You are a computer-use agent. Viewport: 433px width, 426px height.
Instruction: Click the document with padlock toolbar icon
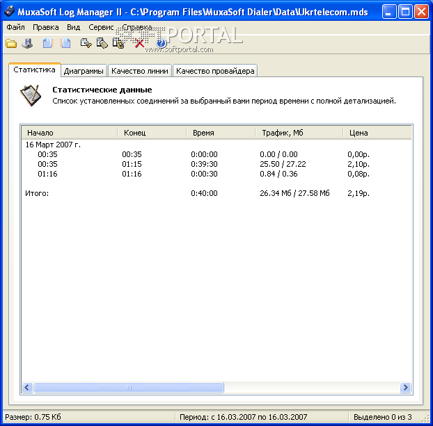pyautogui.click(x=118, y=44)
